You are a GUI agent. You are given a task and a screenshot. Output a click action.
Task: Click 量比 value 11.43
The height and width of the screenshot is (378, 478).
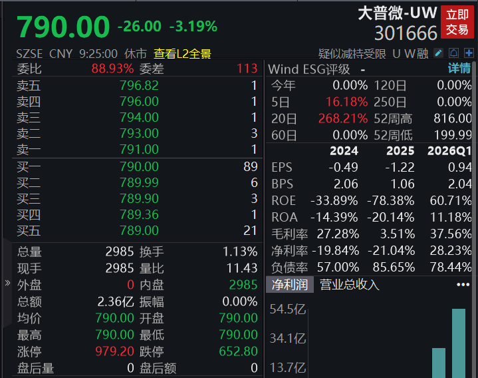pos(242,268)
